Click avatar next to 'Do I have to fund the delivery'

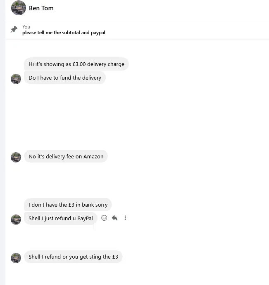click(16, 79)
